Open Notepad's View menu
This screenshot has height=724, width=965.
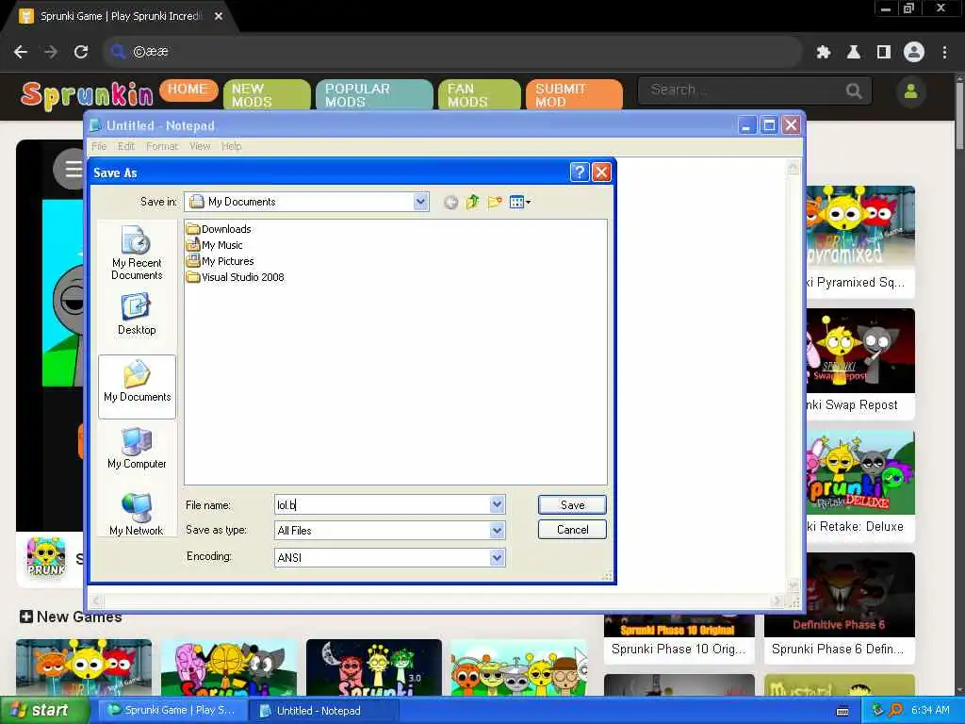click(x=200, y=146)
